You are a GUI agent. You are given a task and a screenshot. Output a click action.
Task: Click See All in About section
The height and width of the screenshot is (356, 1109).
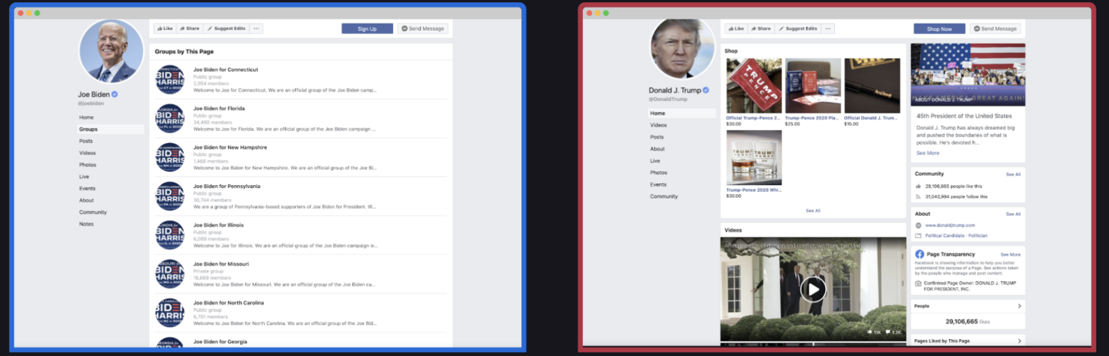[1013, 214]
